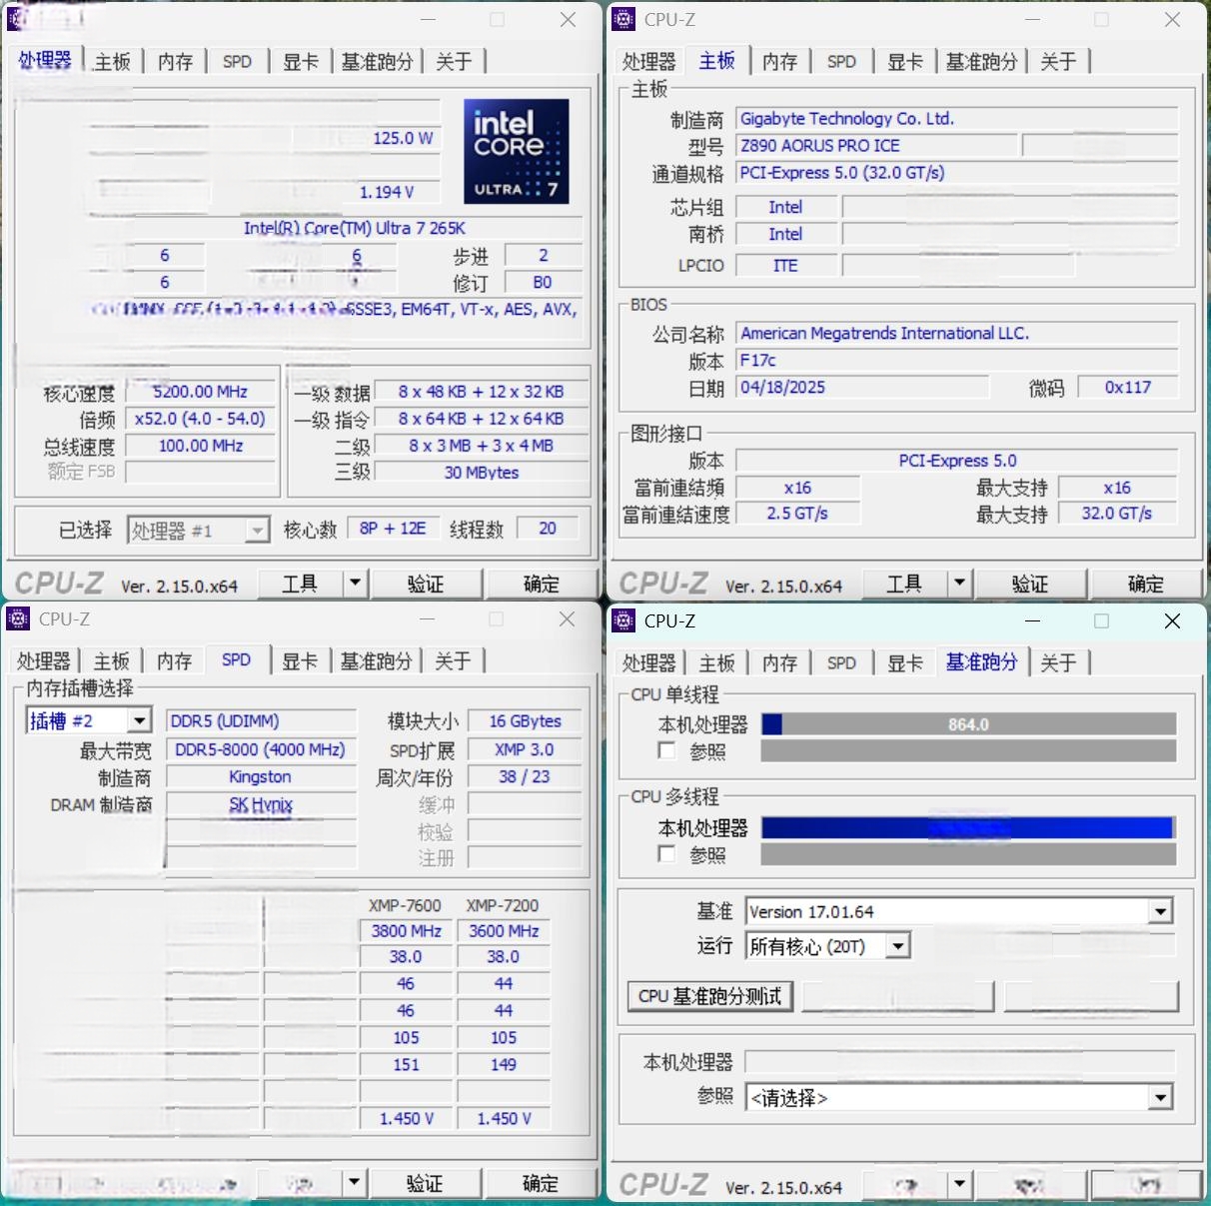Open the 运行 所有核心 (20T) dropdown
This screenshot has width=1211, height=1206.
click(898, 945)
